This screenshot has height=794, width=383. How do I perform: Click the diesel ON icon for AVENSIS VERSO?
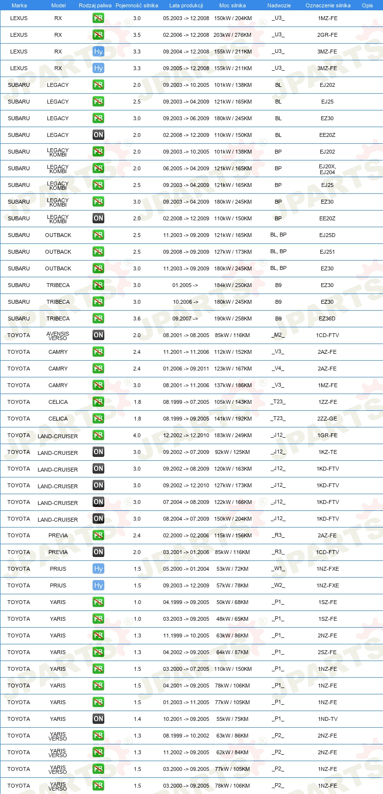98,335
